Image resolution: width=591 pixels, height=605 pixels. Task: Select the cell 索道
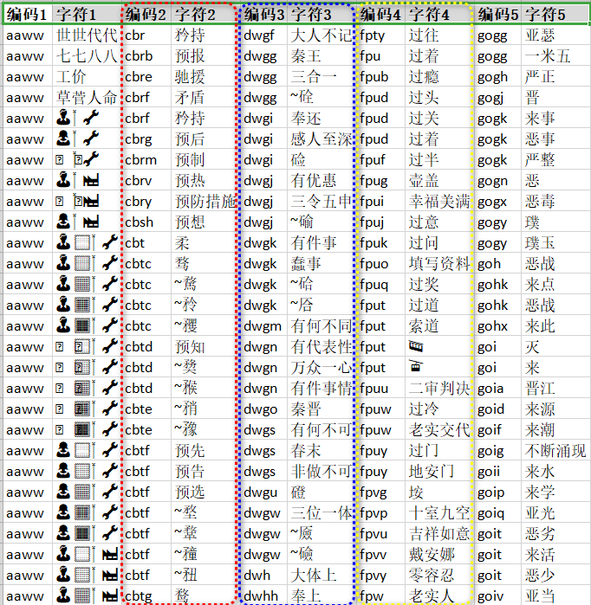(x=438, y=326)
